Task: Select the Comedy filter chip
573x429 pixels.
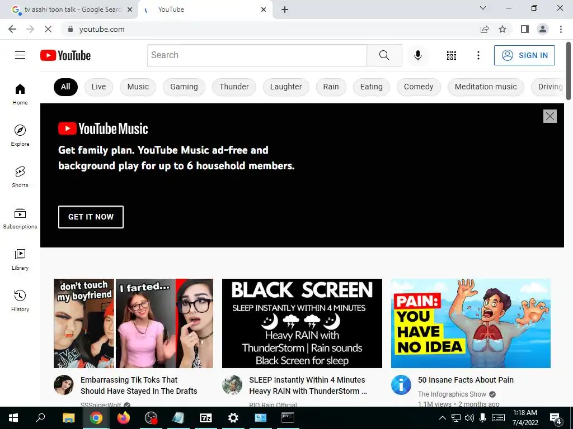Action: coord(419,87)
